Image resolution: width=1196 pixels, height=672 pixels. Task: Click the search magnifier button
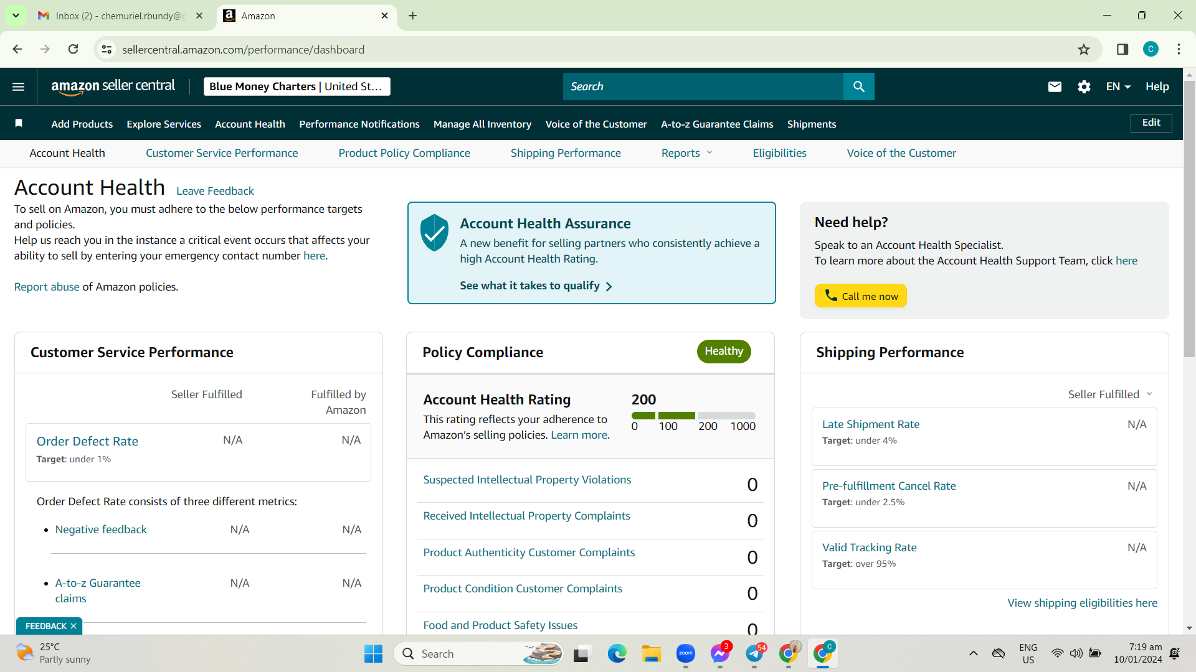[x=858, y=86]
